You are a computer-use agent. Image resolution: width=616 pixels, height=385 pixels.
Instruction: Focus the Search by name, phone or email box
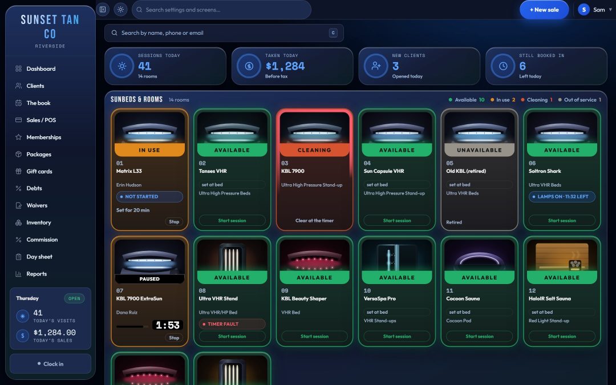[224, 33]
